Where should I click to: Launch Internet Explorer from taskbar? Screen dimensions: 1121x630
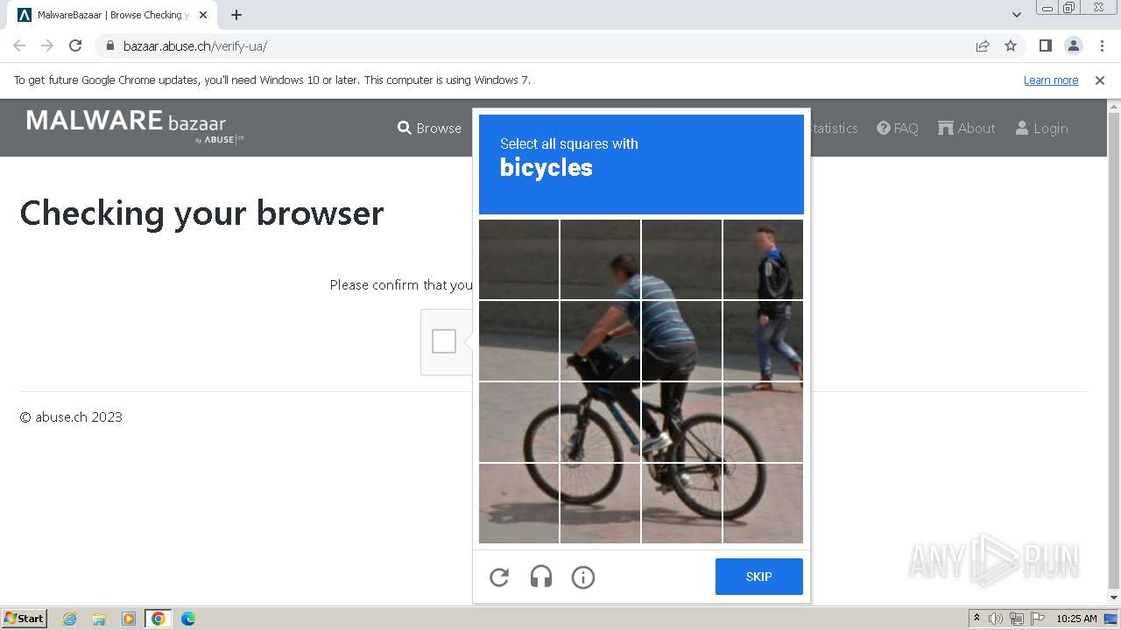(69, 619)
